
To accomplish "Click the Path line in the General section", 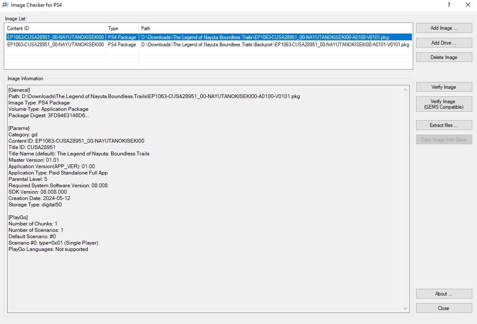I will pyautogui.click(x=154, y=96).
